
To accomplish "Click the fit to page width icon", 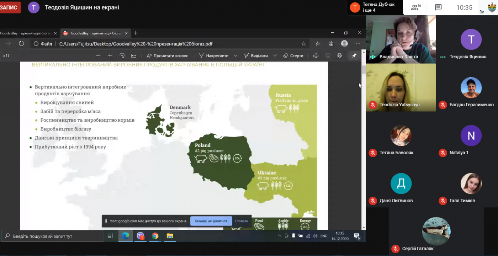I will click(134, 55).
